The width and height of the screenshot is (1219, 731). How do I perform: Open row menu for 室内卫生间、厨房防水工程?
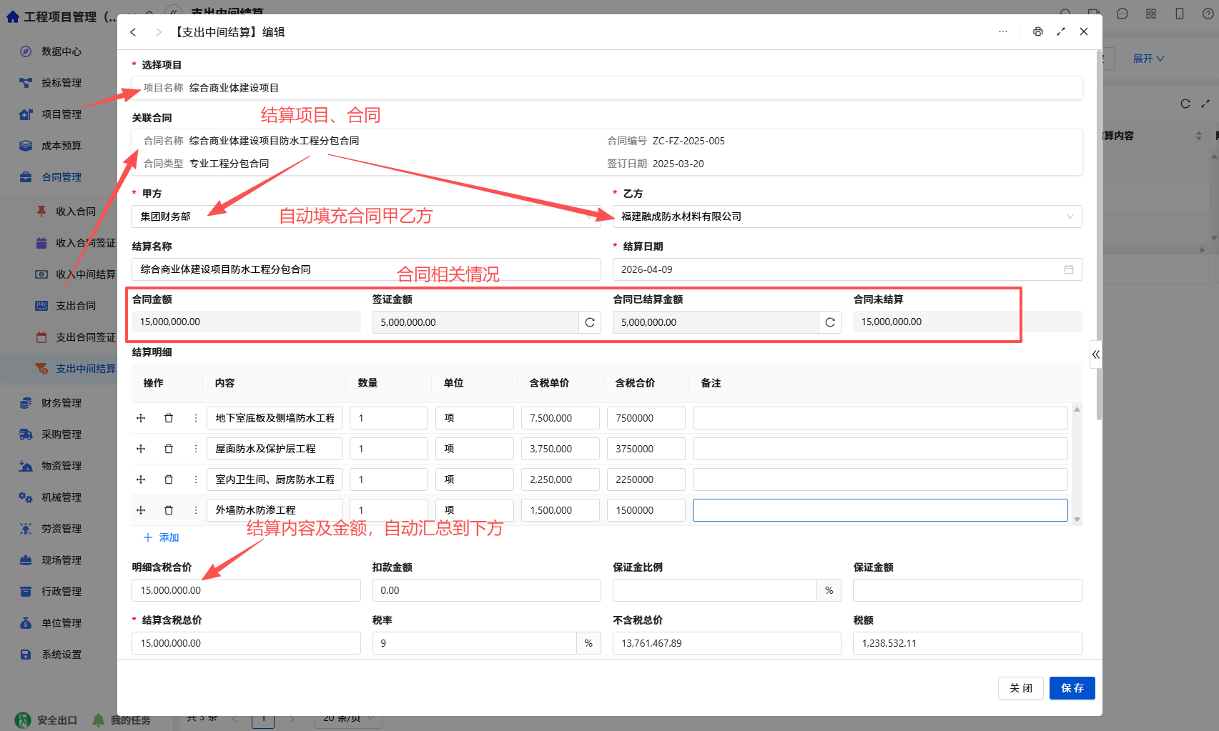195,479
